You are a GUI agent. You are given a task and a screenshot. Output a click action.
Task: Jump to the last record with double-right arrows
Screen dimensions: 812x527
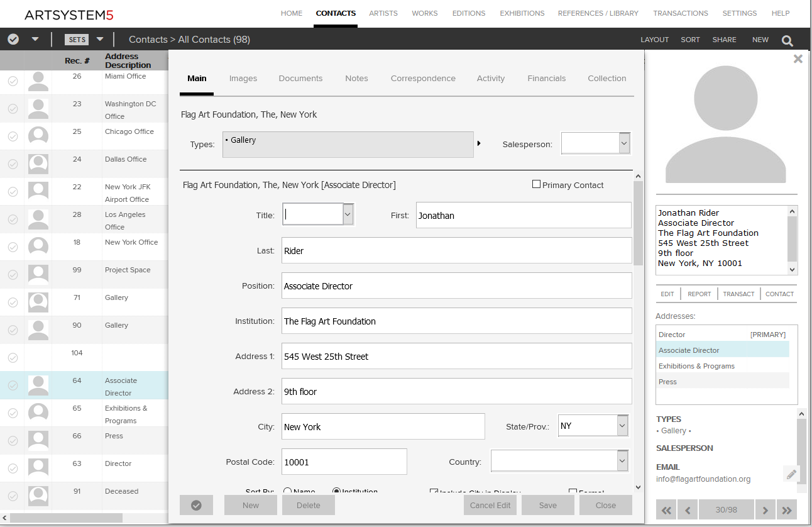click(x=786, y=510)
